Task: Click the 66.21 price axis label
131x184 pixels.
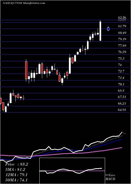Action: coord(122,104)
